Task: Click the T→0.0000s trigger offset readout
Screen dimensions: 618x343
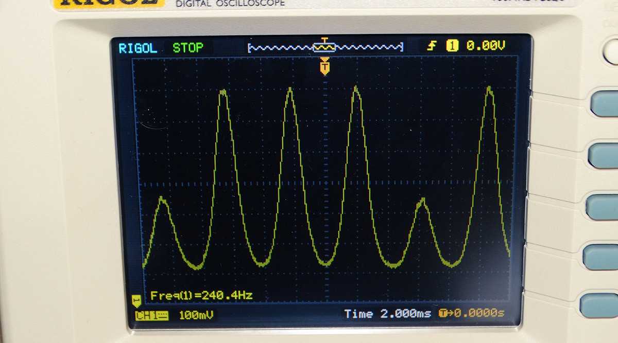Action: pyautogui.click(x=471, y=313)
